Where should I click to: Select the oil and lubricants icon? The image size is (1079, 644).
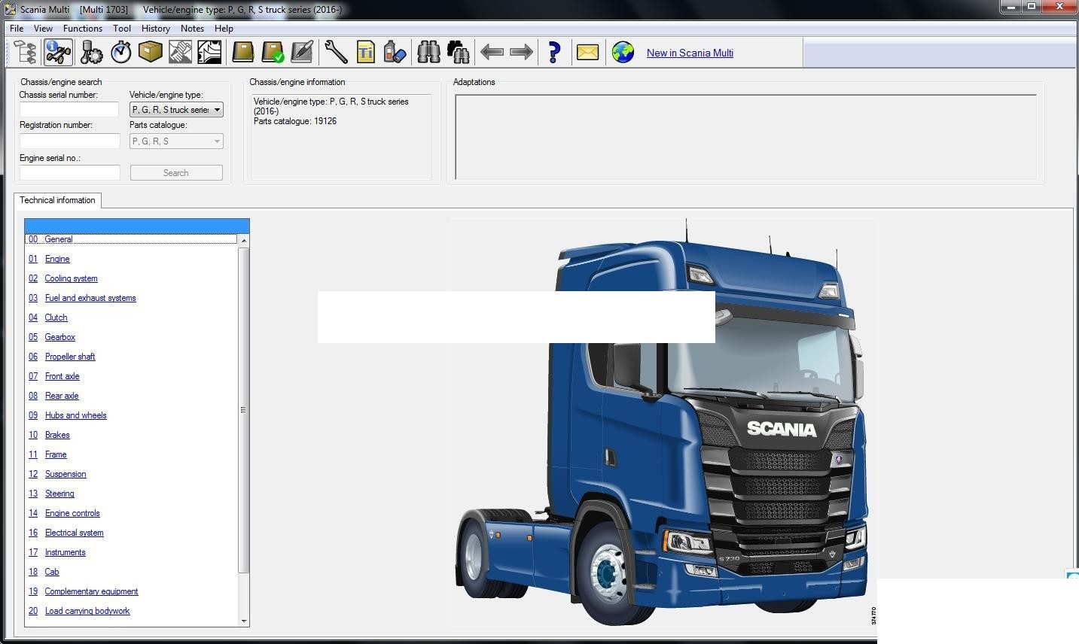(395, 52)
